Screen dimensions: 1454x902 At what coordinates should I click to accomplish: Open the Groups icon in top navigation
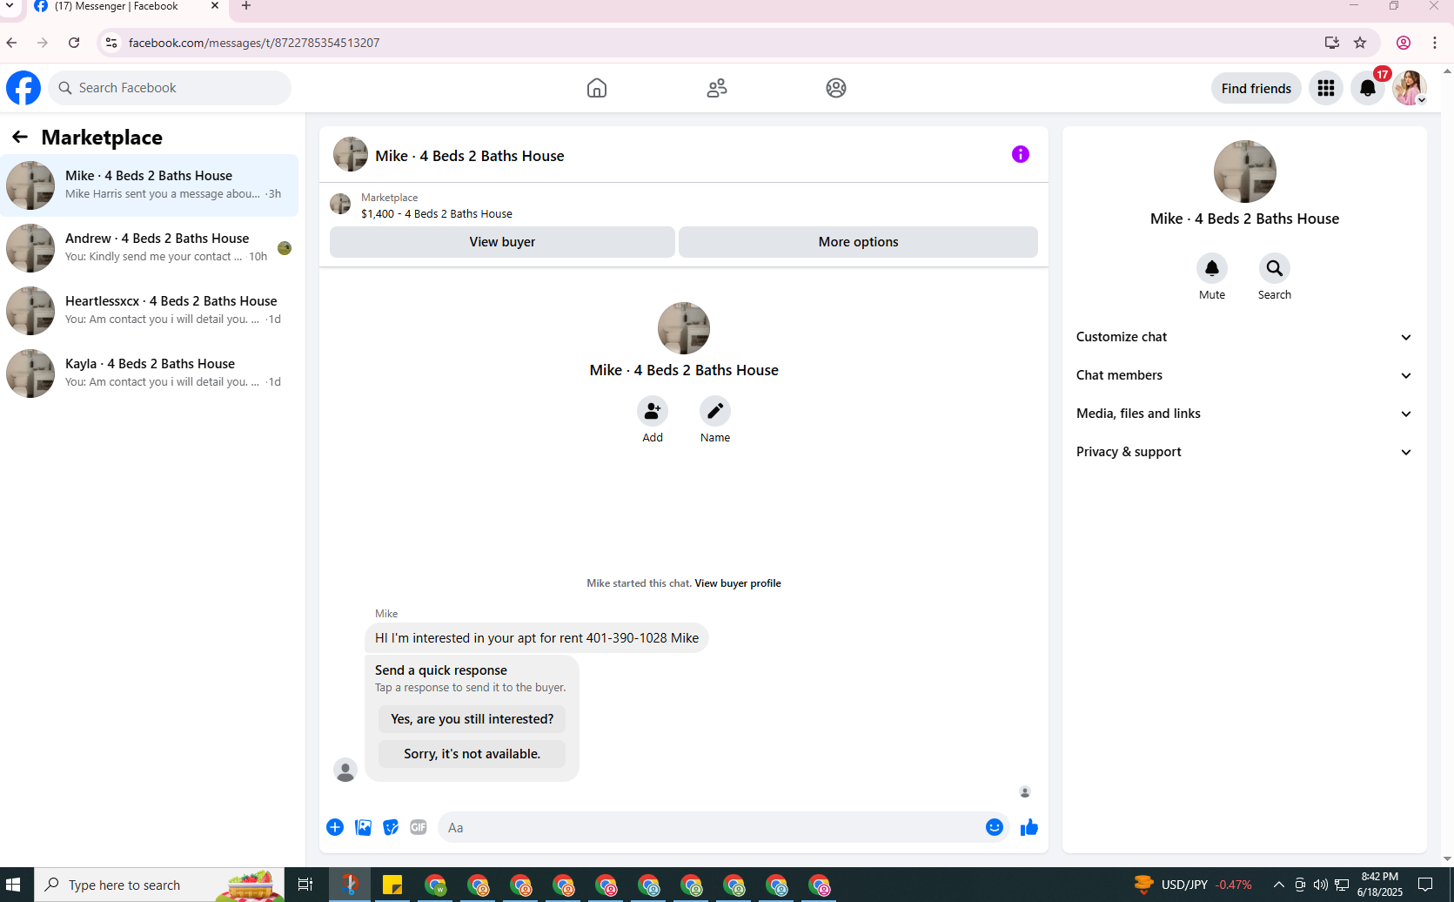click(836, 88)
